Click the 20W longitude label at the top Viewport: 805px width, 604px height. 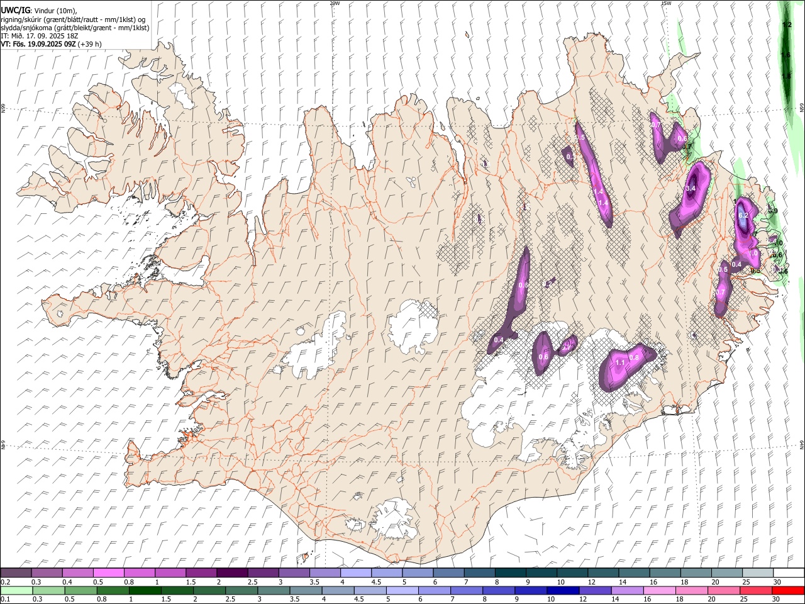pyautogui.click(x=335, y=3)
